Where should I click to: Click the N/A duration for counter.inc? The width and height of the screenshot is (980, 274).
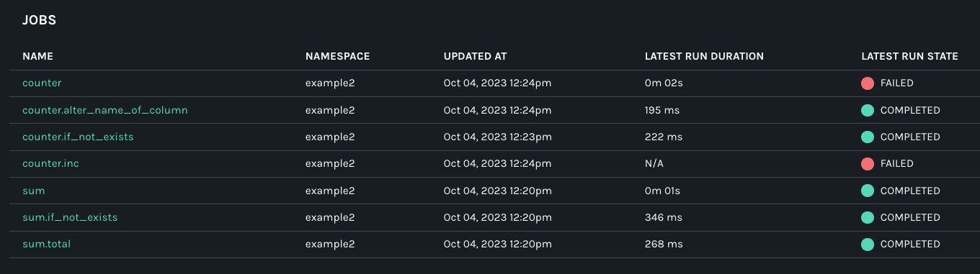point(654,163)
